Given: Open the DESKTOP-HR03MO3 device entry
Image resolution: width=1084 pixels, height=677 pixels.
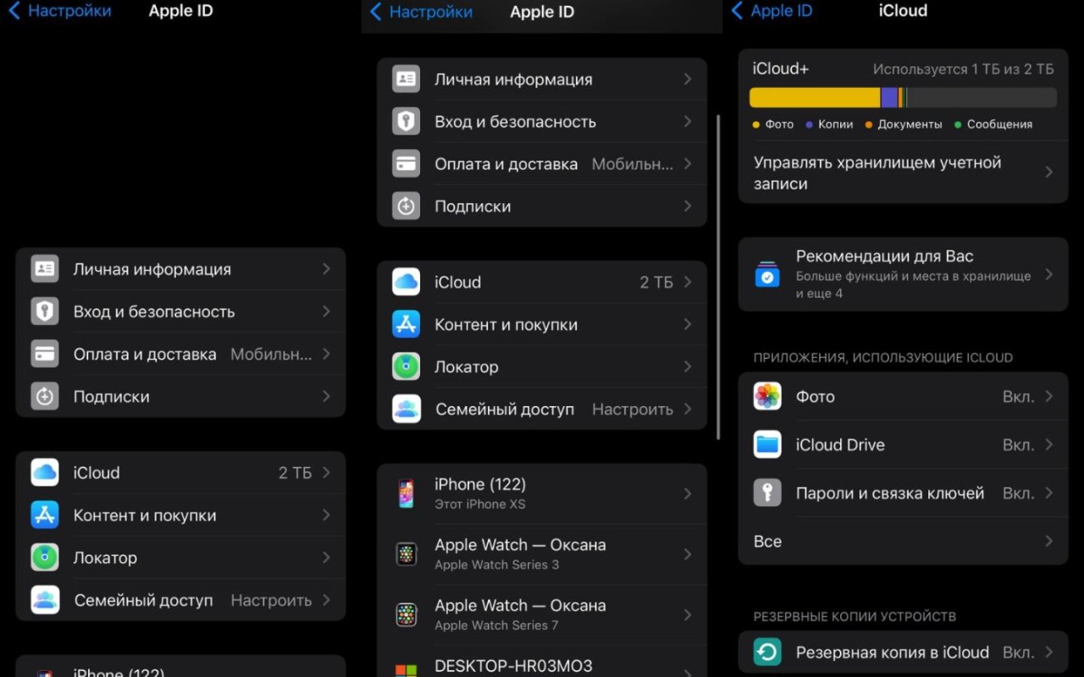Looking at the screenshot, I should pos(542,666).
